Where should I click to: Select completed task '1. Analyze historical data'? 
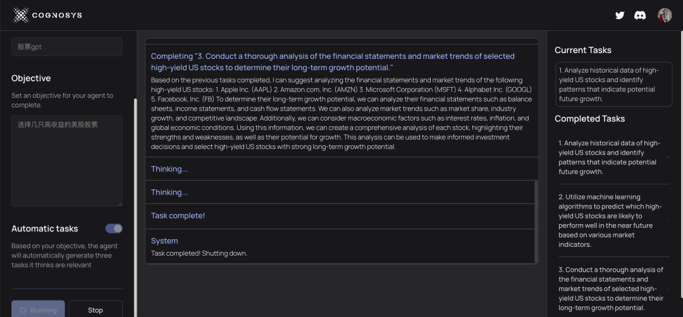tap(612, 157)
